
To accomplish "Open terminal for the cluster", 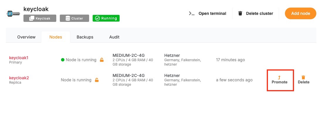I will (207, 13).
